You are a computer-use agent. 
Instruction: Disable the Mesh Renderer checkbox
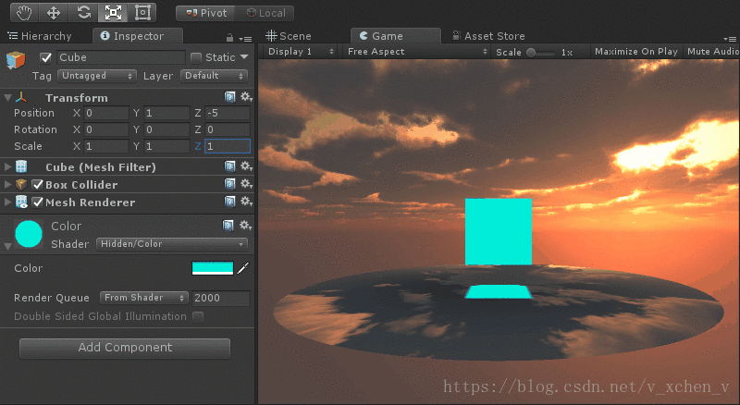37,202
